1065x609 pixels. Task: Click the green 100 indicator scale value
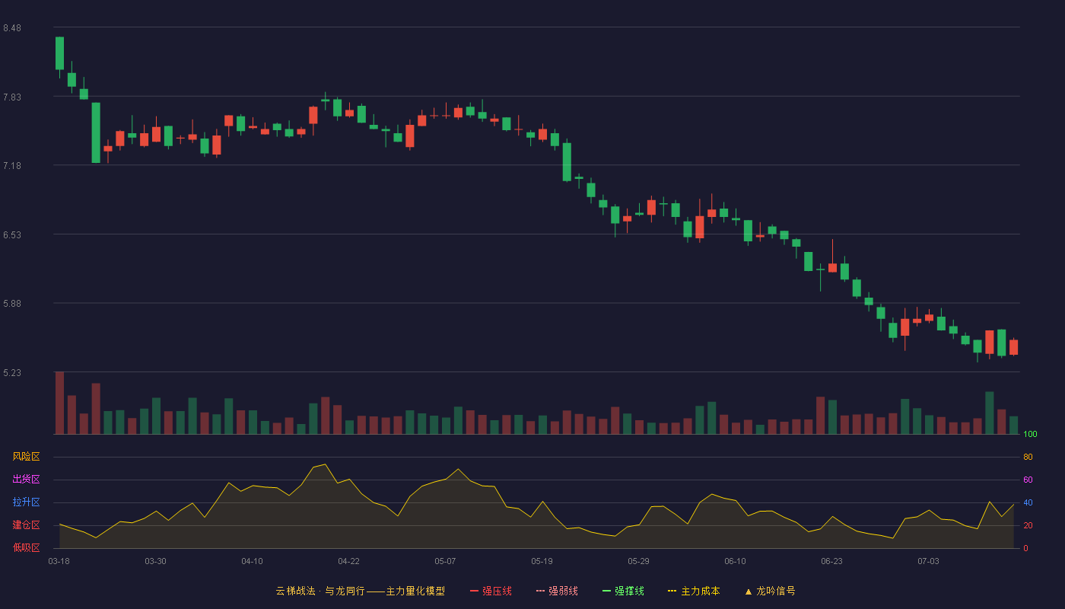1030,435
